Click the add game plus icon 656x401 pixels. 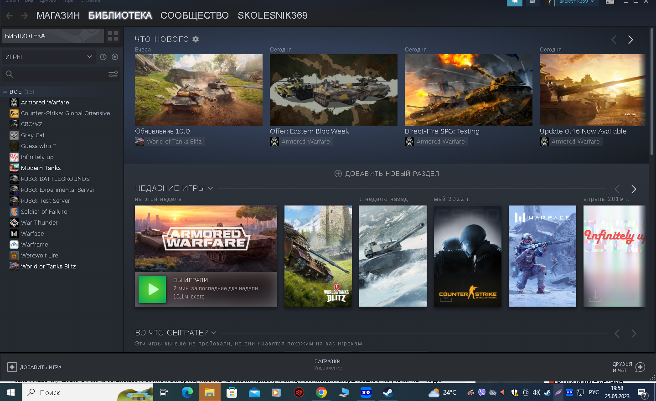click(12, 367)
